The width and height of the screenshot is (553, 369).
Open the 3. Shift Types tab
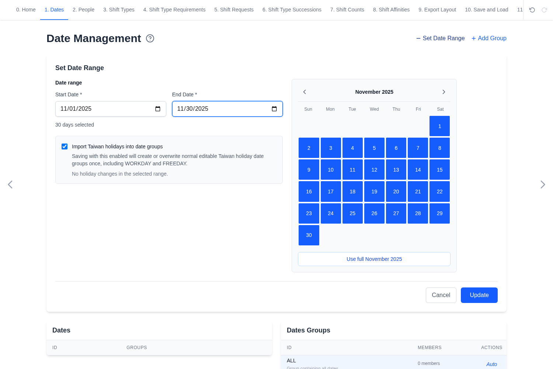[x=119, y=10]
